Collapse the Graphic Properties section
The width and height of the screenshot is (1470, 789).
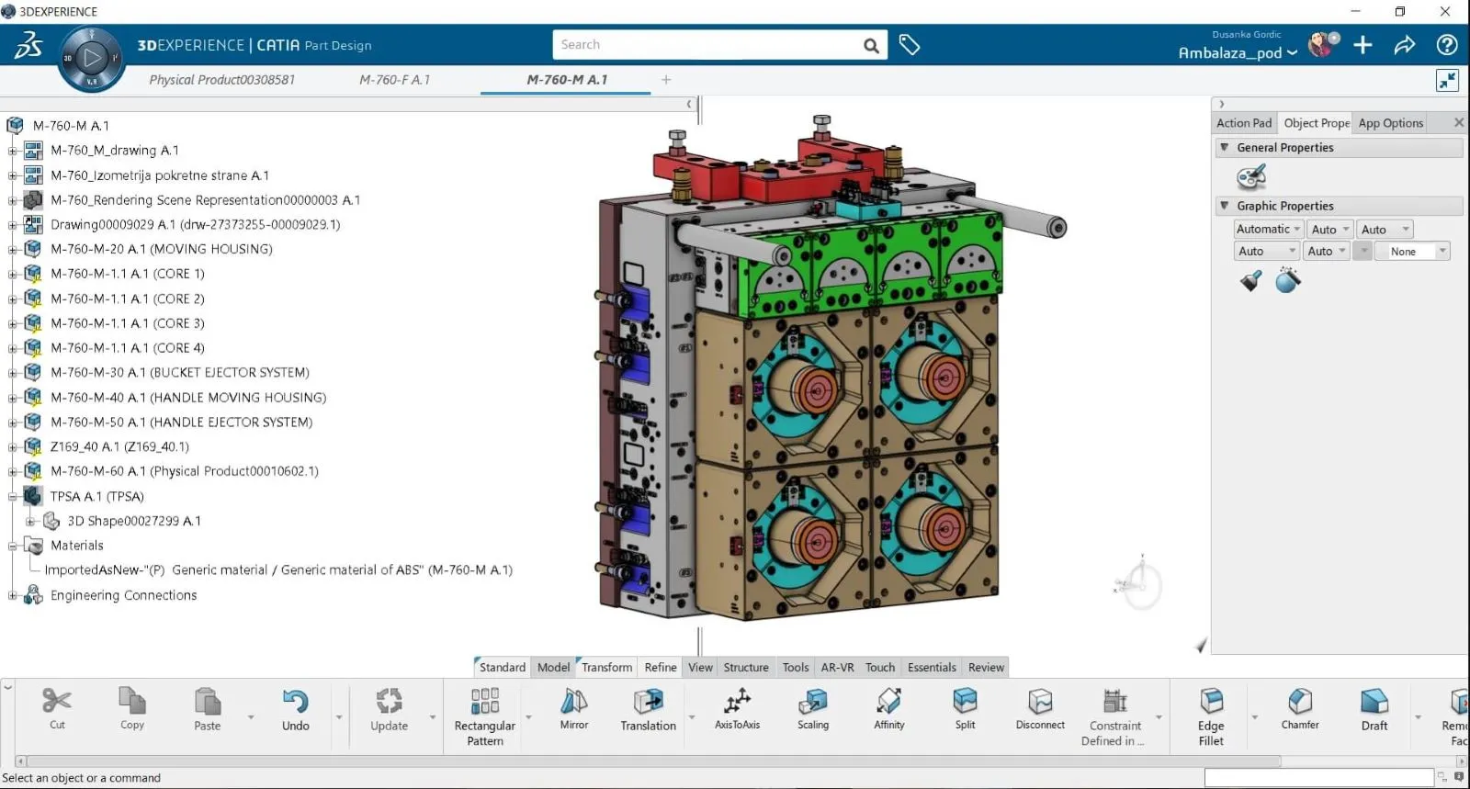(x=1225, y=206)
